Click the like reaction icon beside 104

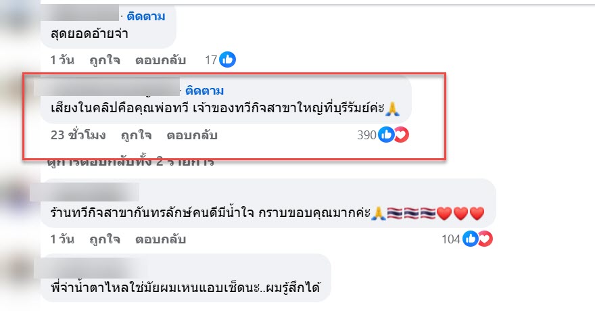point(470,239)
